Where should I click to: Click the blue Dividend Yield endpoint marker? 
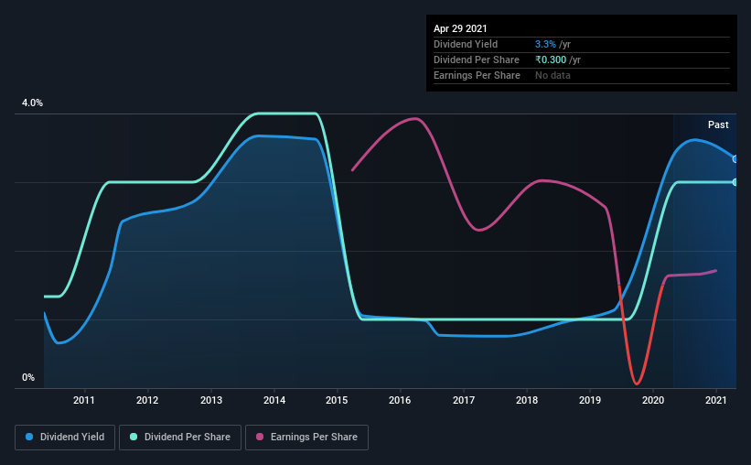click(x=735, y=159)
